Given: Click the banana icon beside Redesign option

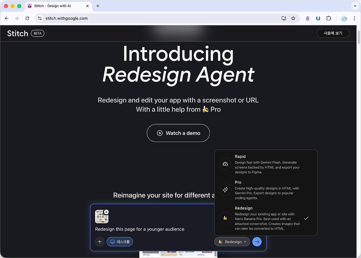Looking at the screenshot, I should click(225, 218).
